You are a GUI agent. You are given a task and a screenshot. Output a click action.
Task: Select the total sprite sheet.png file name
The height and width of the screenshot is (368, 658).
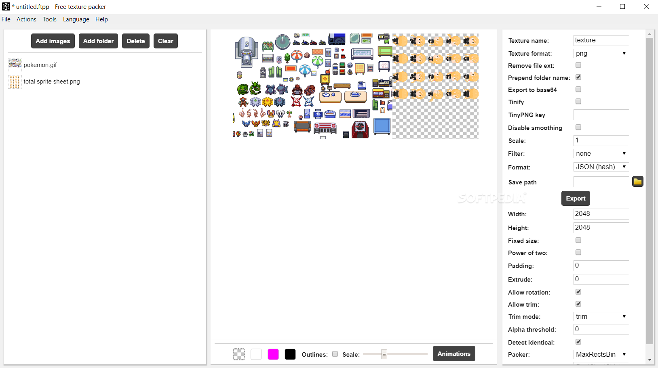point(52,82)
